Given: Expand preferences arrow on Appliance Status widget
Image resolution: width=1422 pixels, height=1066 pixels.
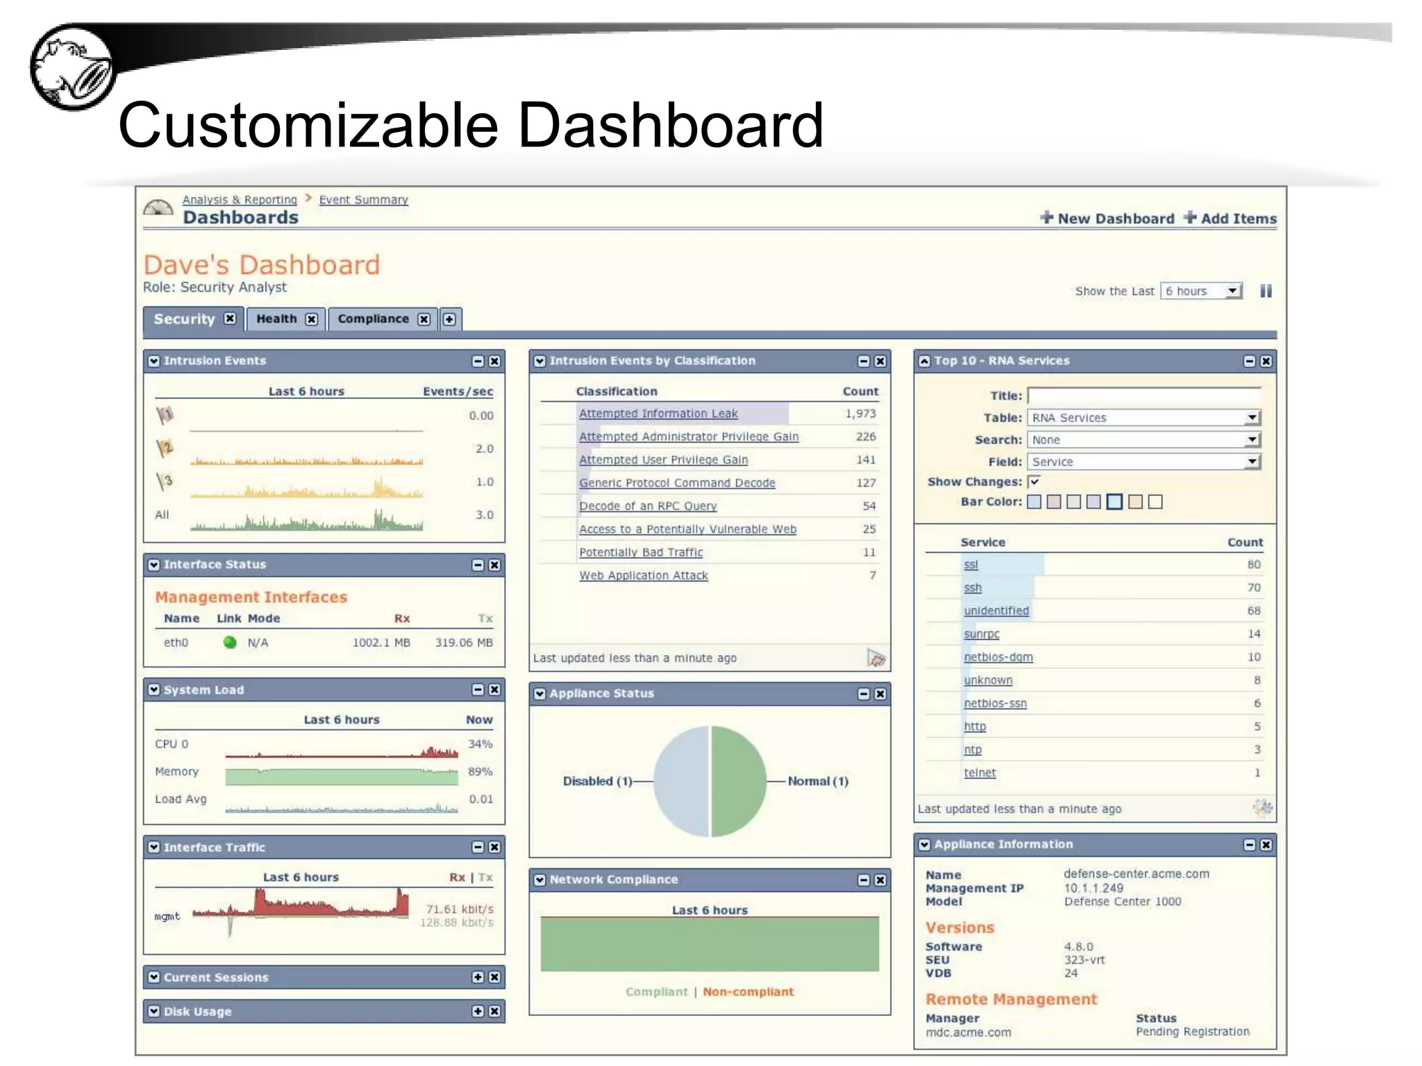Looking at the screenshot, I should (539, 694).
